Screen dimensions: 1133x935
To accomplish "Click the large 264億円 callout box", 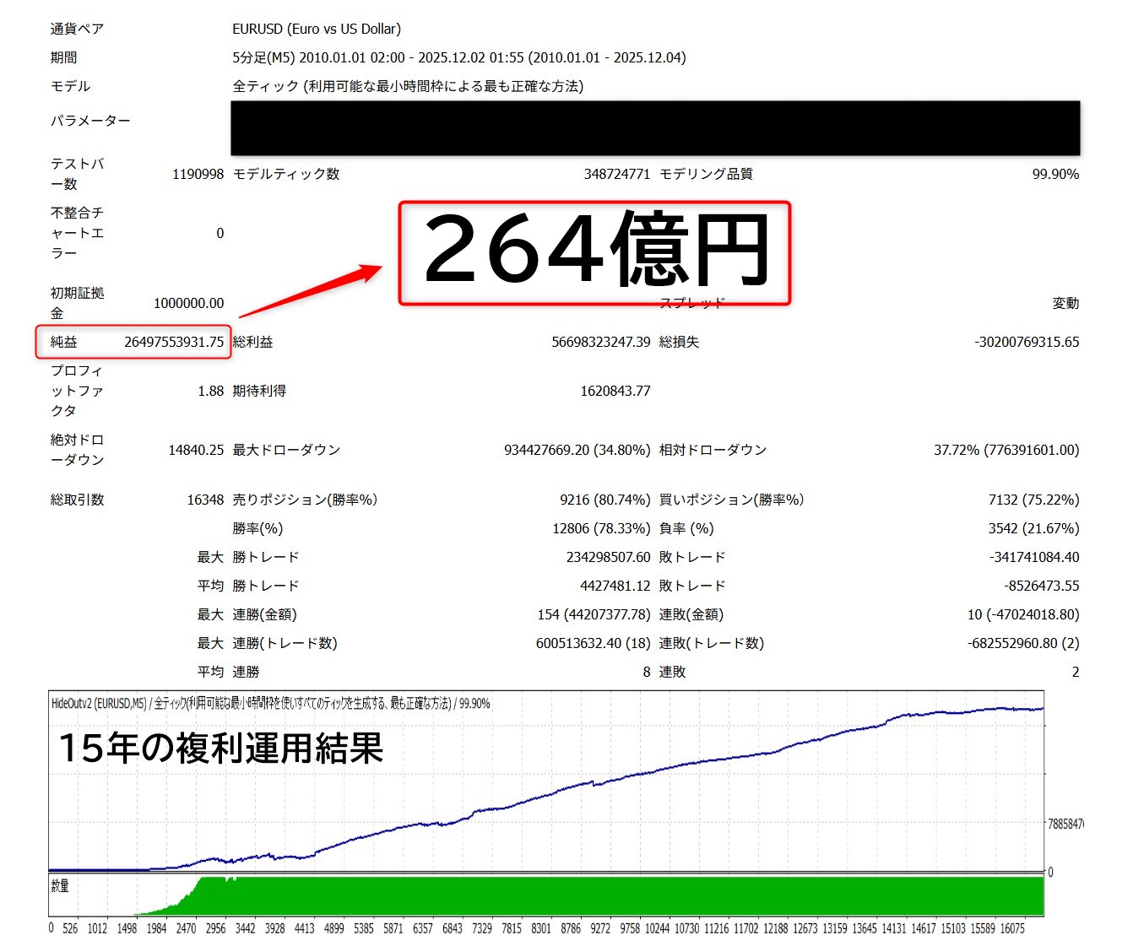I will (x=594, y=252).
